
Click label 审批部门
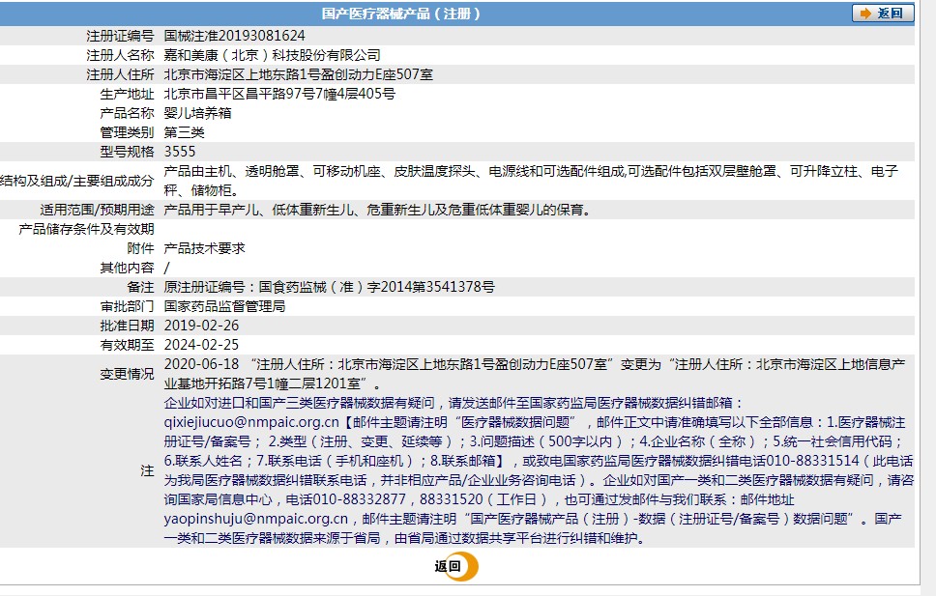click(x=127, y=306)
